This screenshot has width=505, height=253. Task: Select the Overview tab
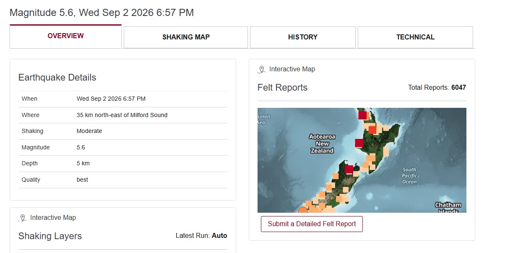click(x=65, y=37)
